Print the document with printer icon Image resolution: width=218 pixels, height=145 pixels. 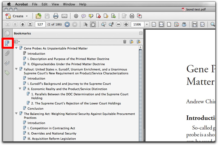56,16
